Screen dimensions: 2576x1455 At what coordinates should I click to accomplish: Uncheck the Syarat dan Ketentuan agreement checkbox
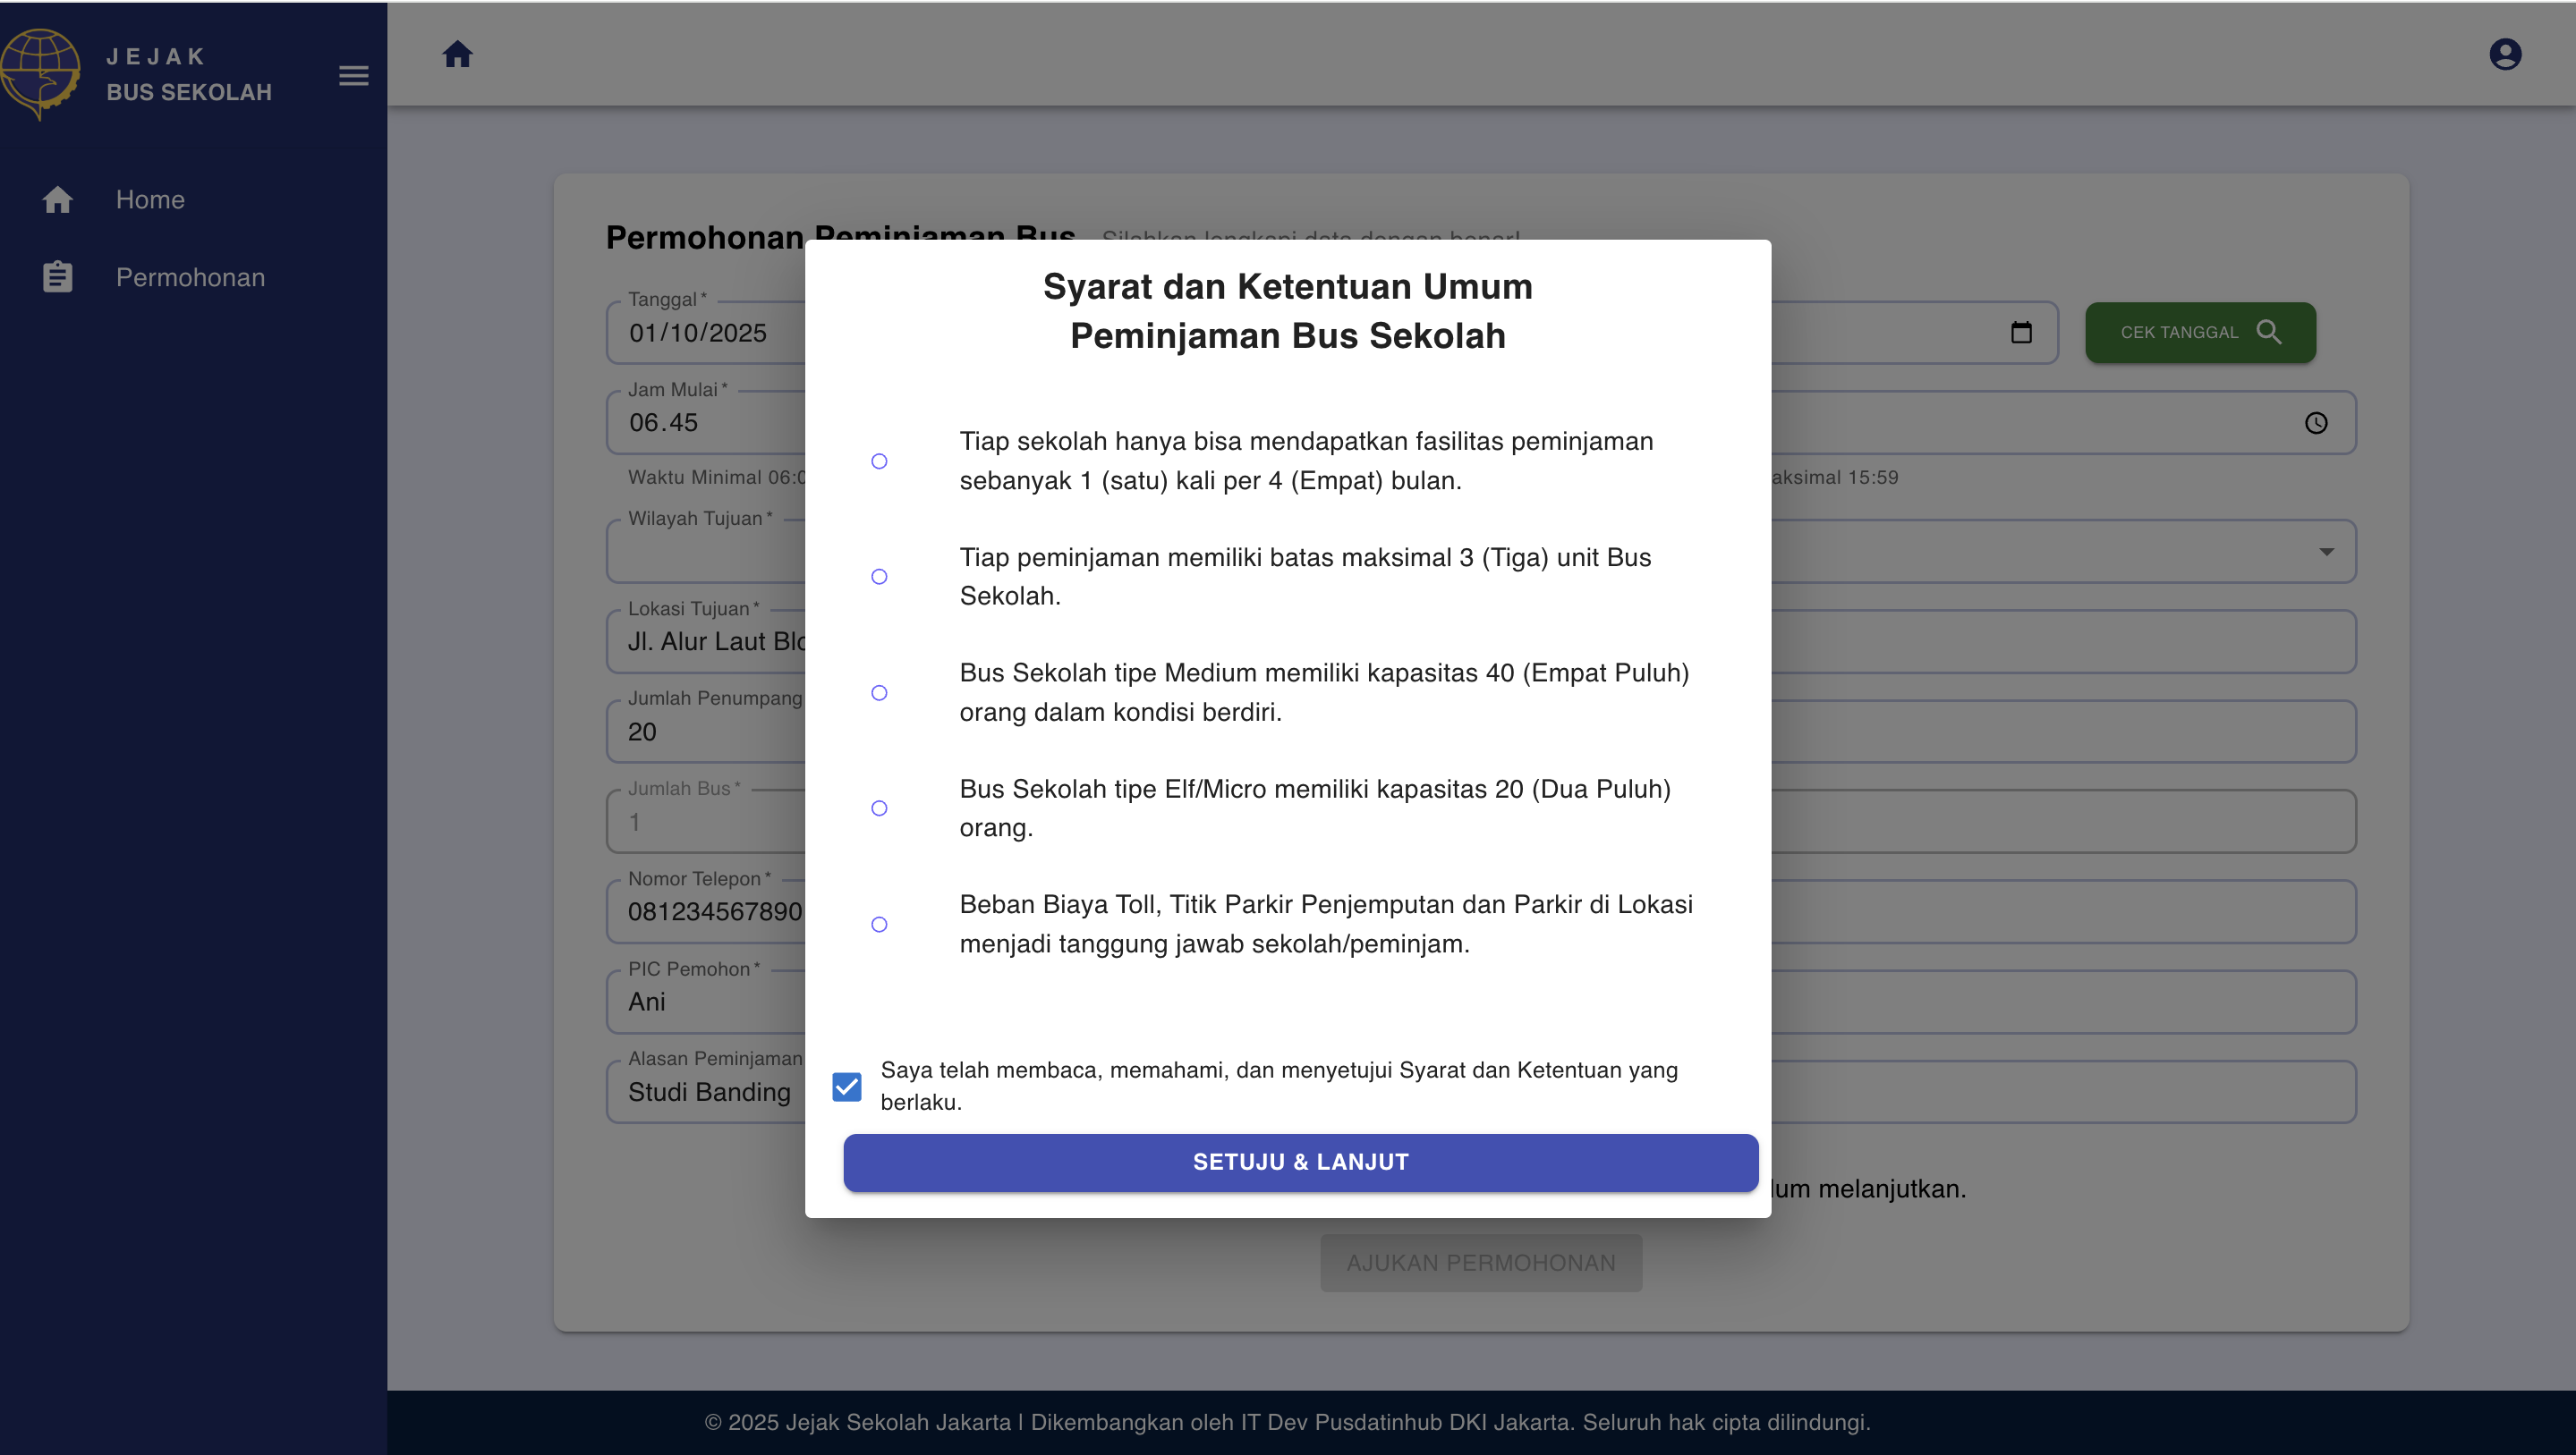click(x=846, y=1087)
